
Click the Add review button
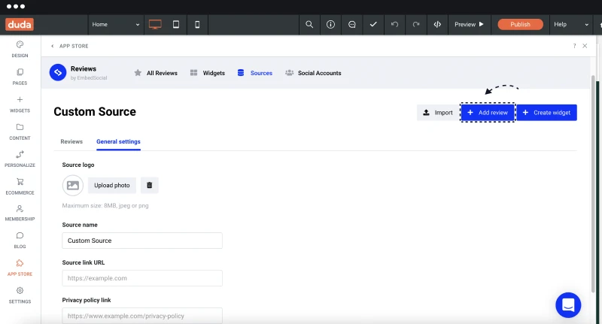coord(488,113)
